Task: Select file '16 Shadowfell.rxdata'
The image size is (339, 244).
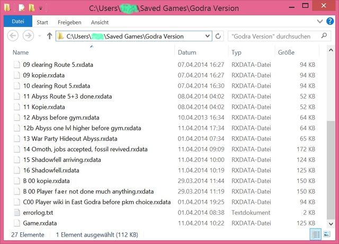Action: point(51,170)
